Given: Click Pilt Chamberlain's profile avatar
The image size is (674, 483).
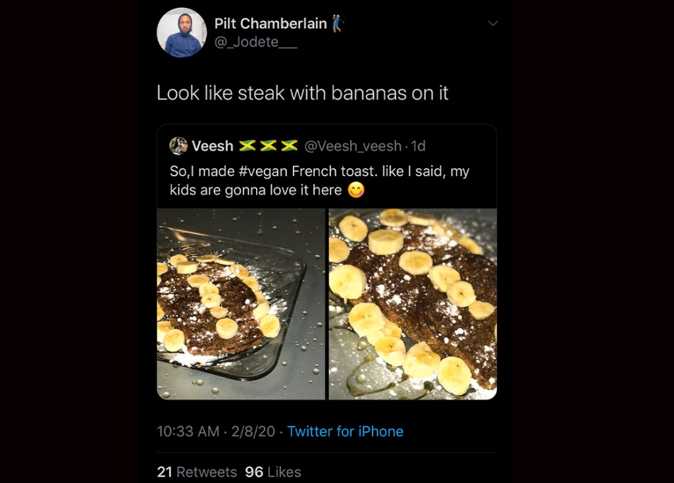Looking at the screenshot, I should [182, 33].
